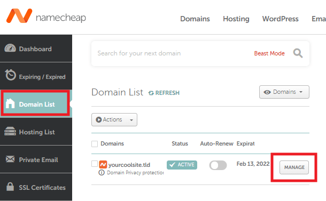Expand the Actions dropdown
Screen dimensions: 326x201
tap(114, 119)
